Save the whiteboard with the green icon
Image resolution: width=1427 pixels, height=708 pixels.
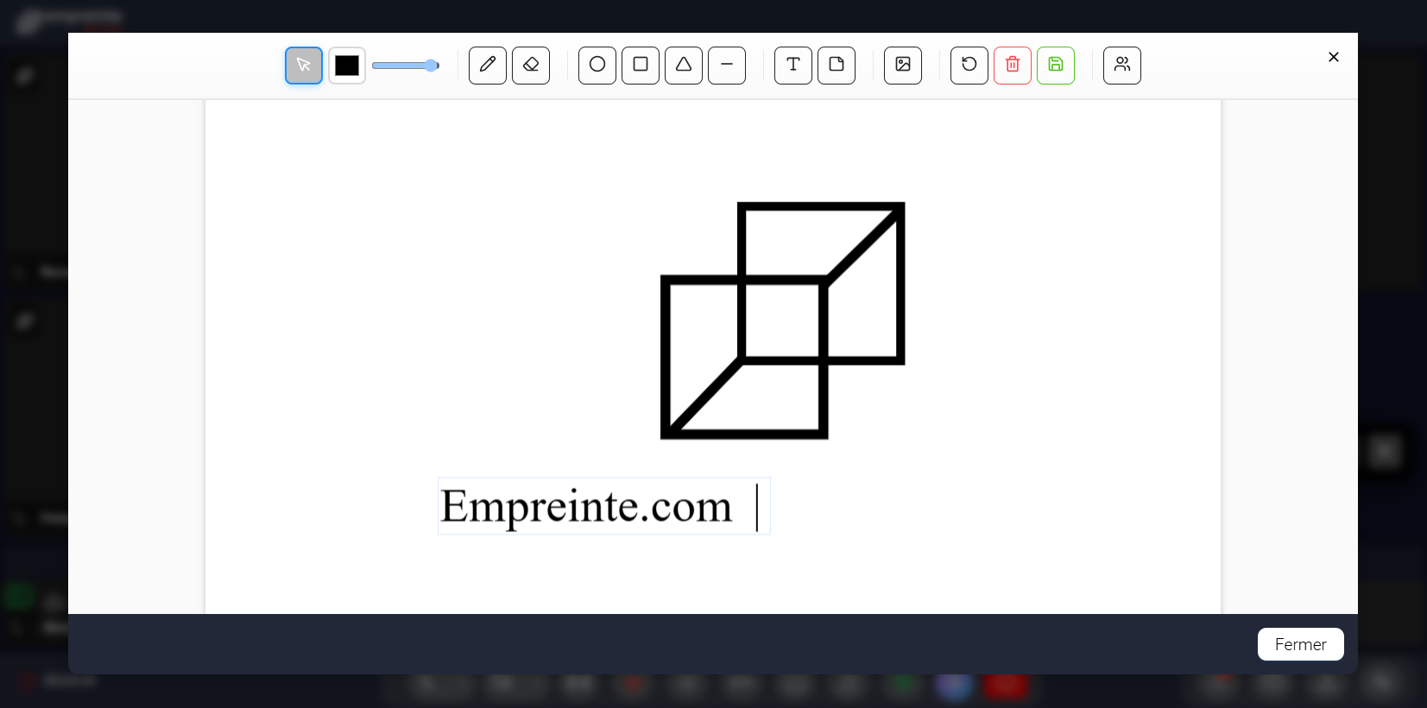click(x=1056, y=66)
